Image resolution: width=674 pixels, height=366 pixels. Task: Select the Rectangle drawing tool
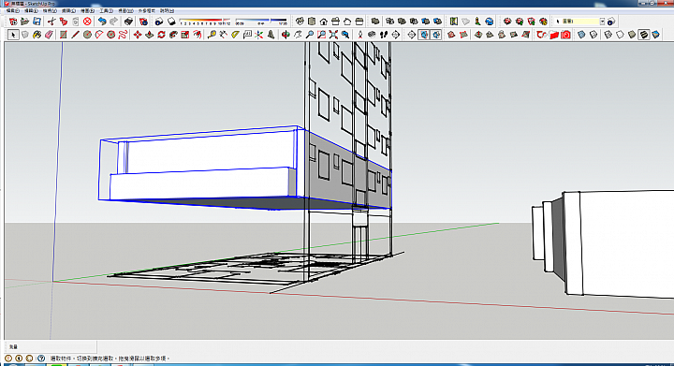(64, 35)
